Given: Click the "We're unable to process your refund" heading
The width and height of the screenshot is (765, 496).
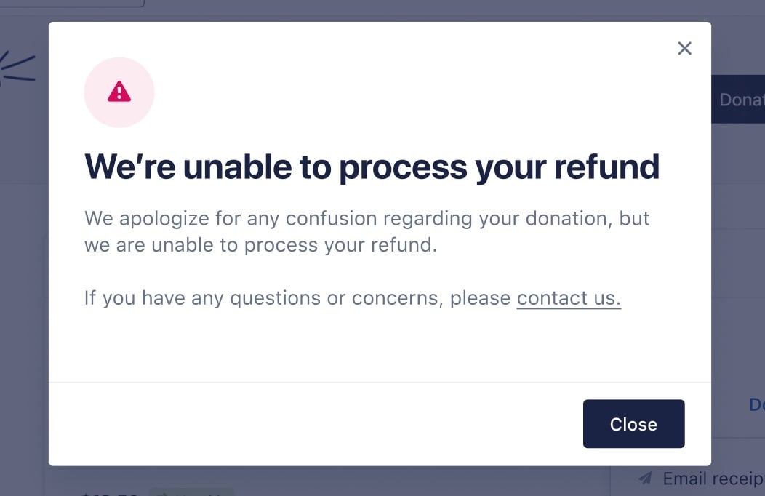Looking at the screenshot, I should (x=372, y=167).
